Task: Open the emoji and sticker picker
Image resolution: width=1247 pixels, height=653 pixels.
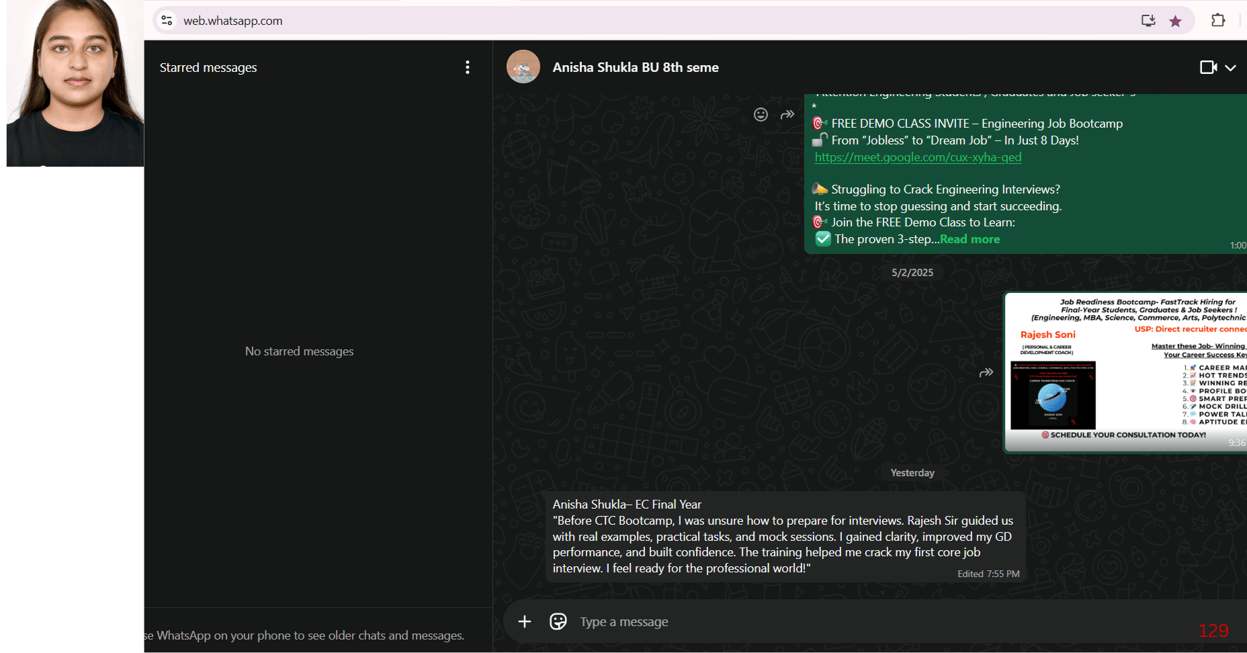Action: [x=558, y=621]
